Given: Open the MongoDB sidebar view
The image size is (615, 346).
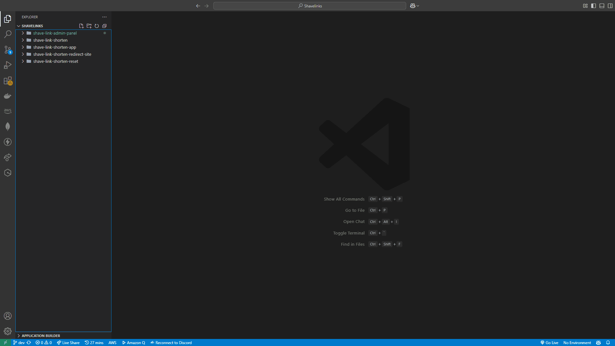Looking at the screenshot, I should pyautogui.click(x=8, y=126).
